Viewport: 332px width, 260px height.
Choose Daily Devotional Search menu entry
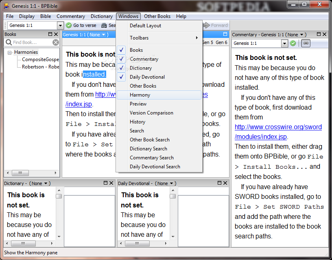click(159, 167)
